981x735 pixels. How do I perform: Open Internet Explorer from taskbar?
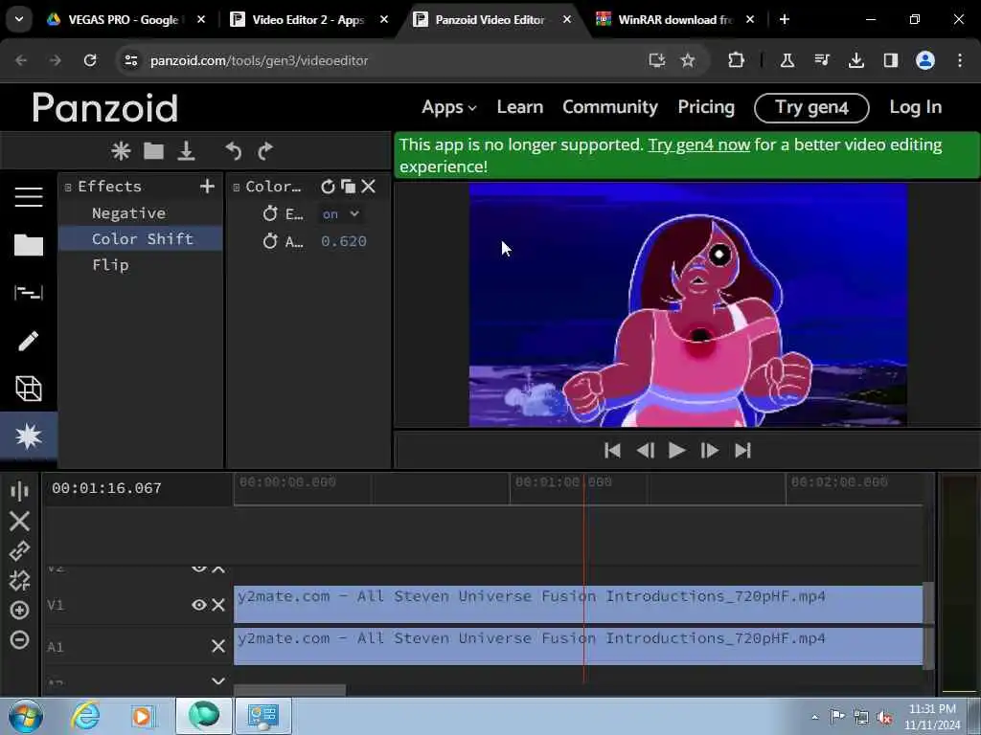84,716
